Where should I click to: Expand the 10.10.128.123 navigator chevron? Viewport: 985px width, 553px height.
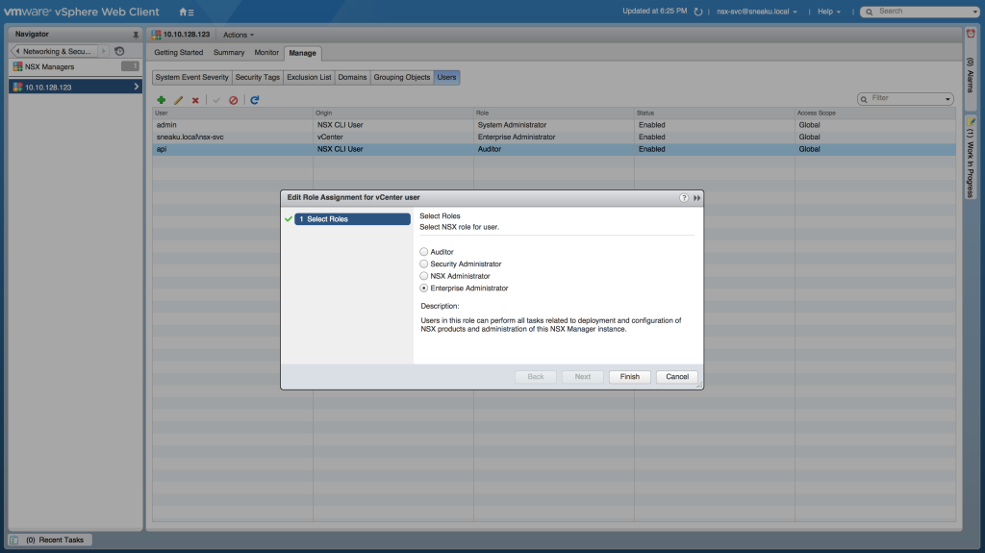[137, 87]
